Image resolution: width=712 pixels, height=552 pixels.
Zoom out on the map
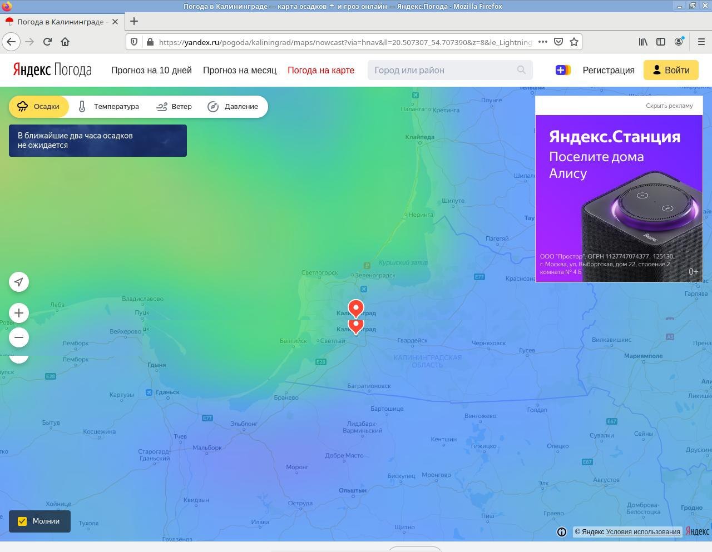click(19, 337)
